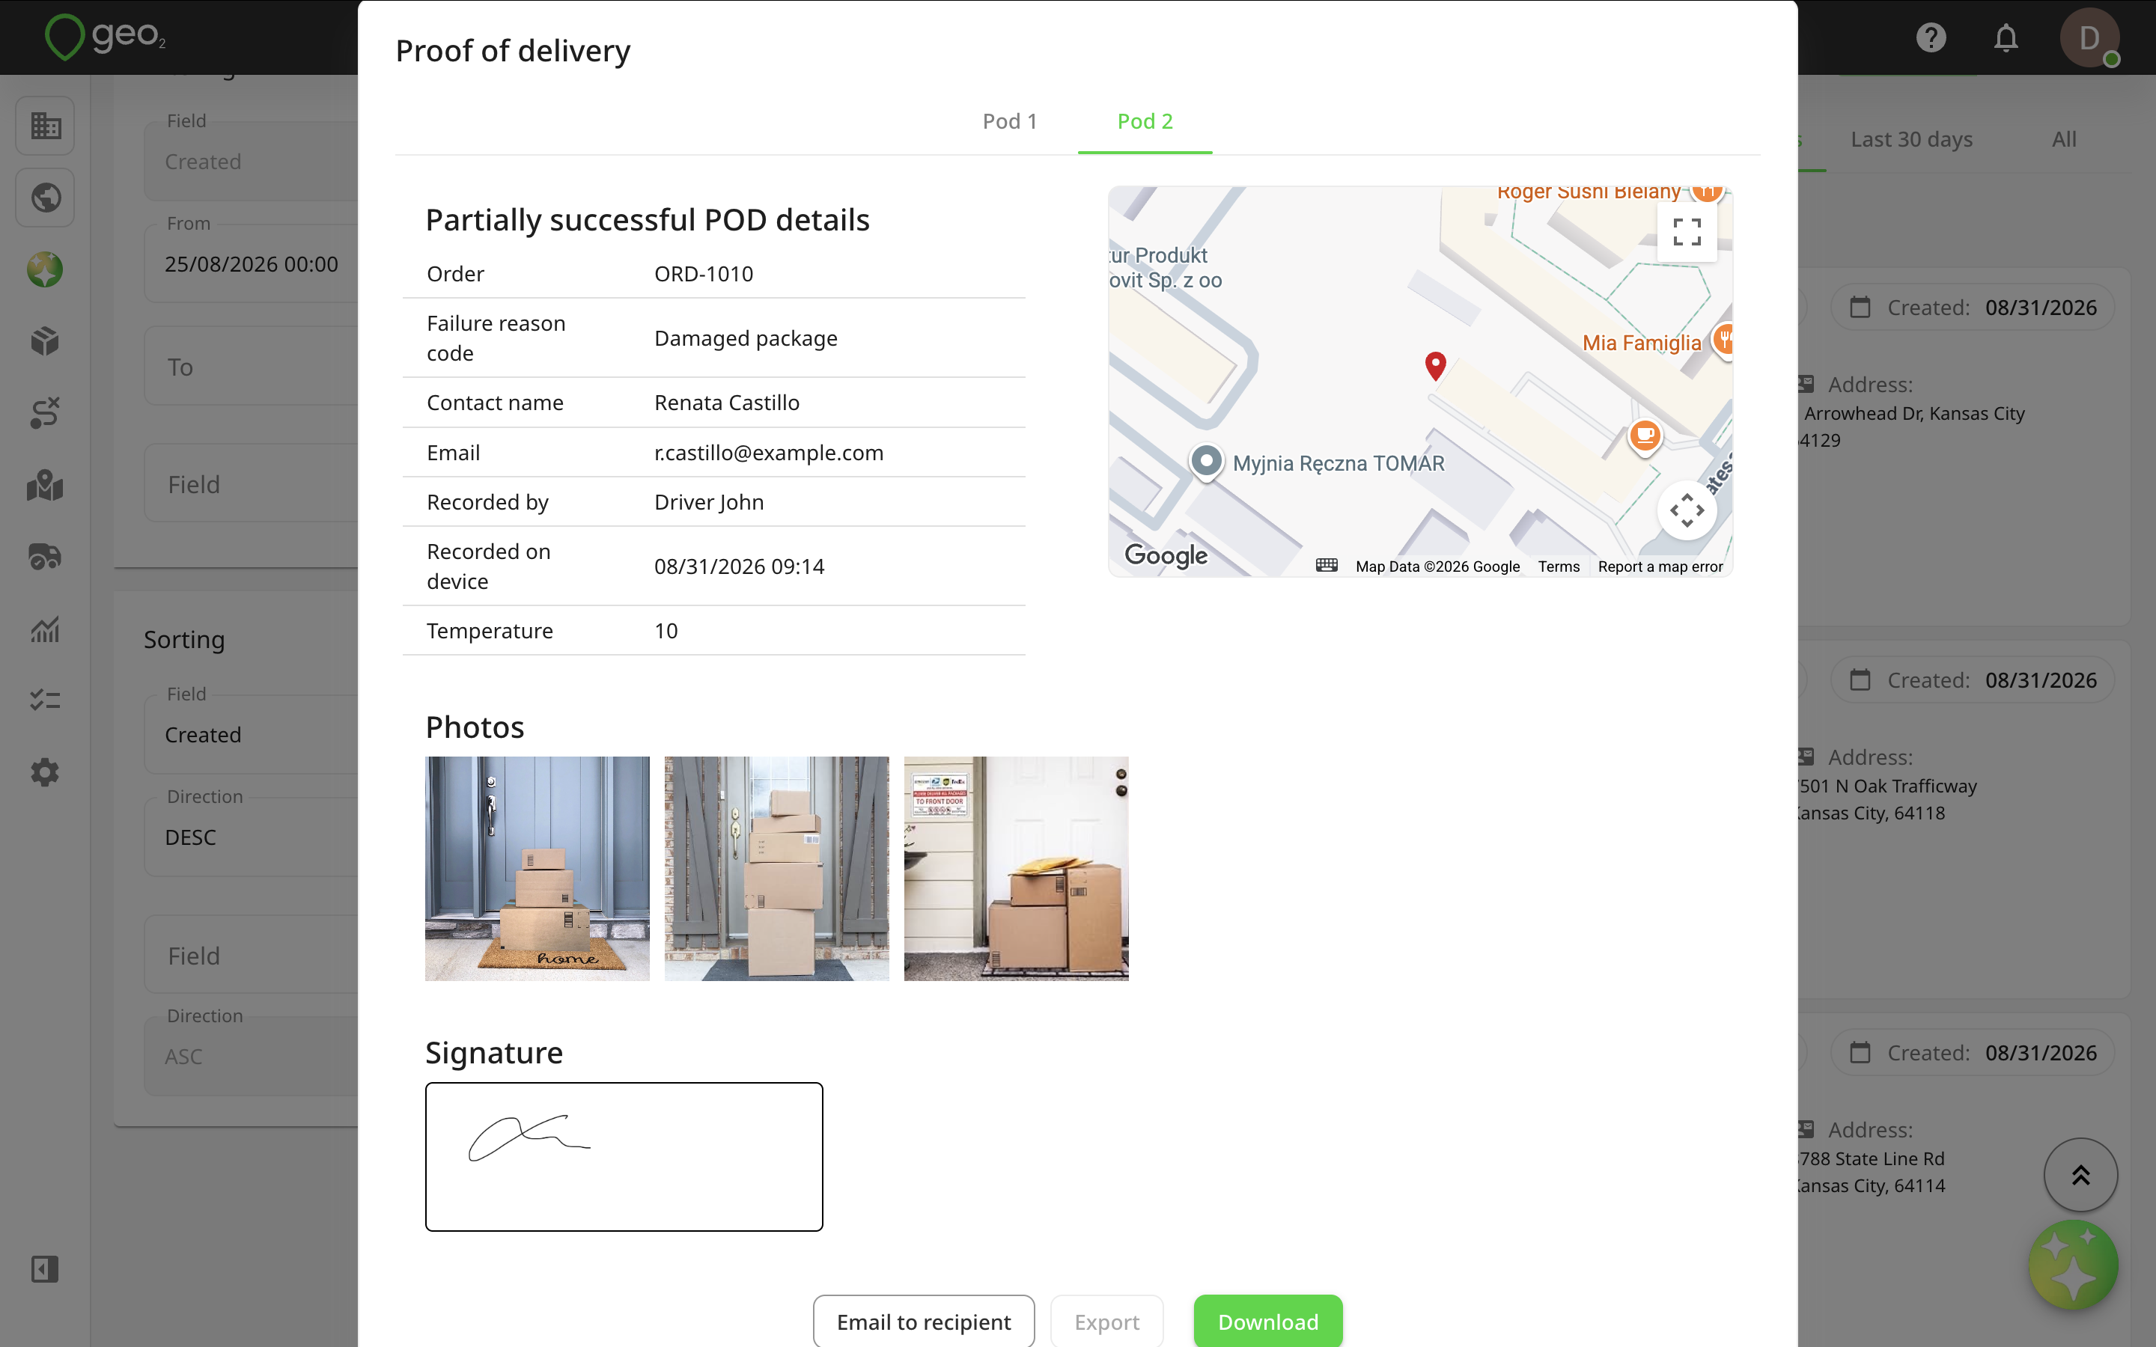Select the Pod 2 tab
Image resolution: width=2156 pixels, height=1347 pixels.
[1145, 122]
